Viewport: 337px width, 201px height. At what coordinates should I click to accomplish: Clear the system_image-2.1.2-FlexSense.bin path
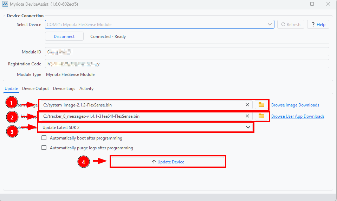[247, 105]
